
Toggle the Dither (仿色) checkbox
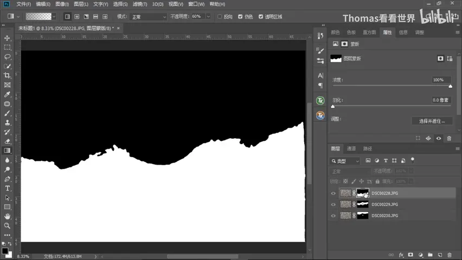tap(240, 17)
